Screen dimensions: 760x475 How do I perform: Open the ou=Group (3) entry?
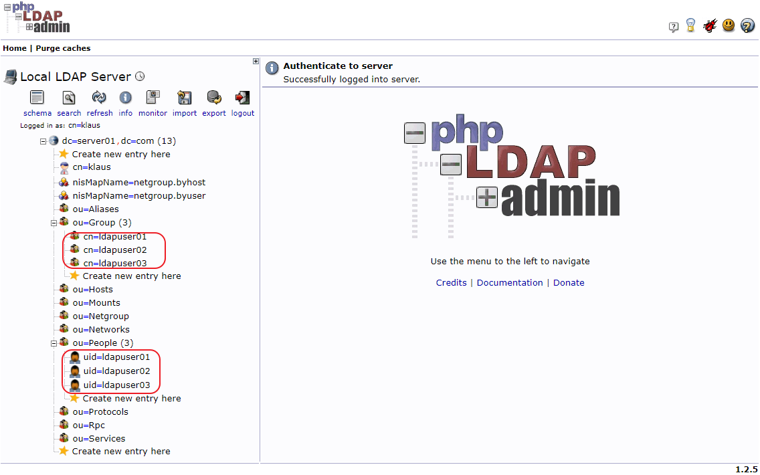click(x=102, y=223)
